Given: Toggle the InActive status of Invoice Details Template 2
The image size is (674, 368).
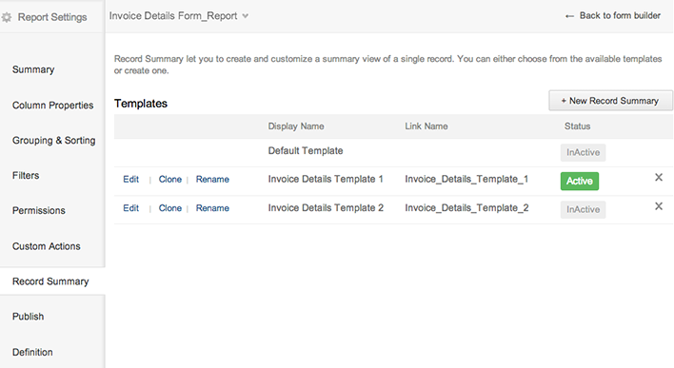Looking at the screenshot, I should 583,209.
